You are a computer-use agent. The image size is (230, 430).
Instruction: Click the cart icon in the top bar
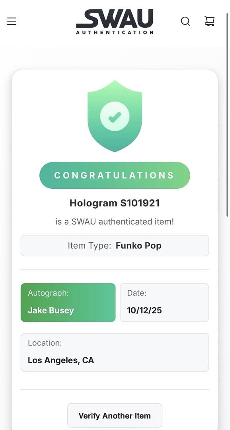(210, 21)
